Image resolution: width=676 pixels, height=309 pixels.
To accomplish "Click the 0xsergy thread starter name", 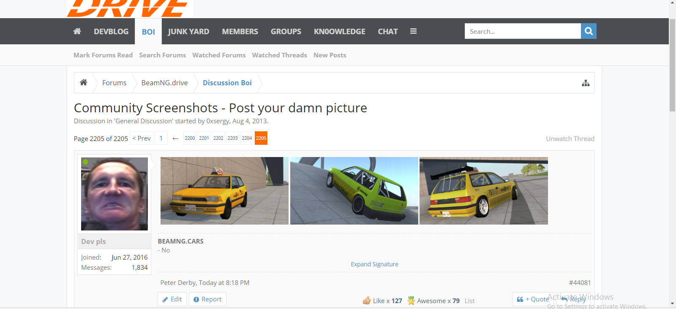I will click(218, 121).
